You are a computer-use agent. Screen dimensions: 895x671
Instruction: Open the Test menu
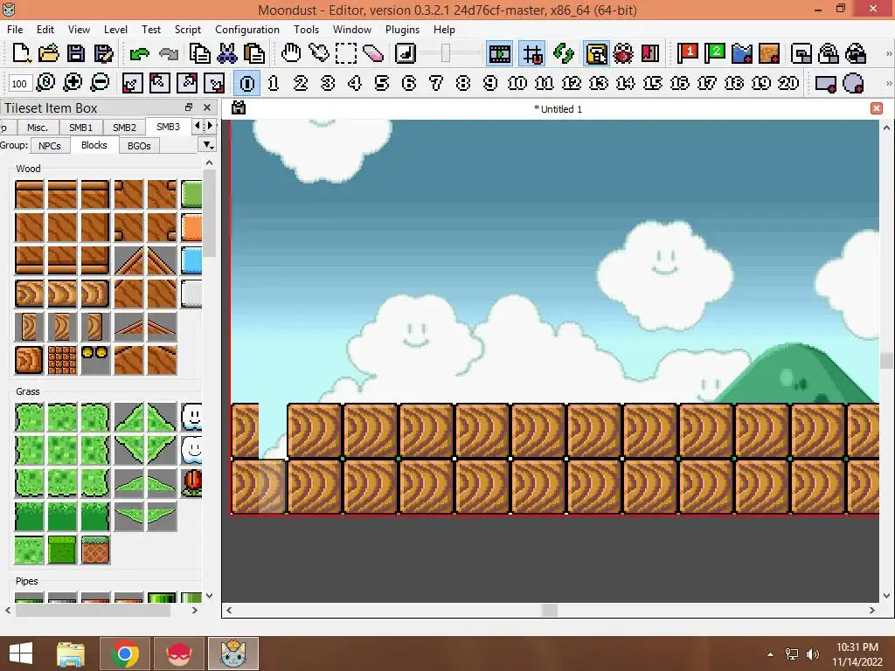(150, 30)
